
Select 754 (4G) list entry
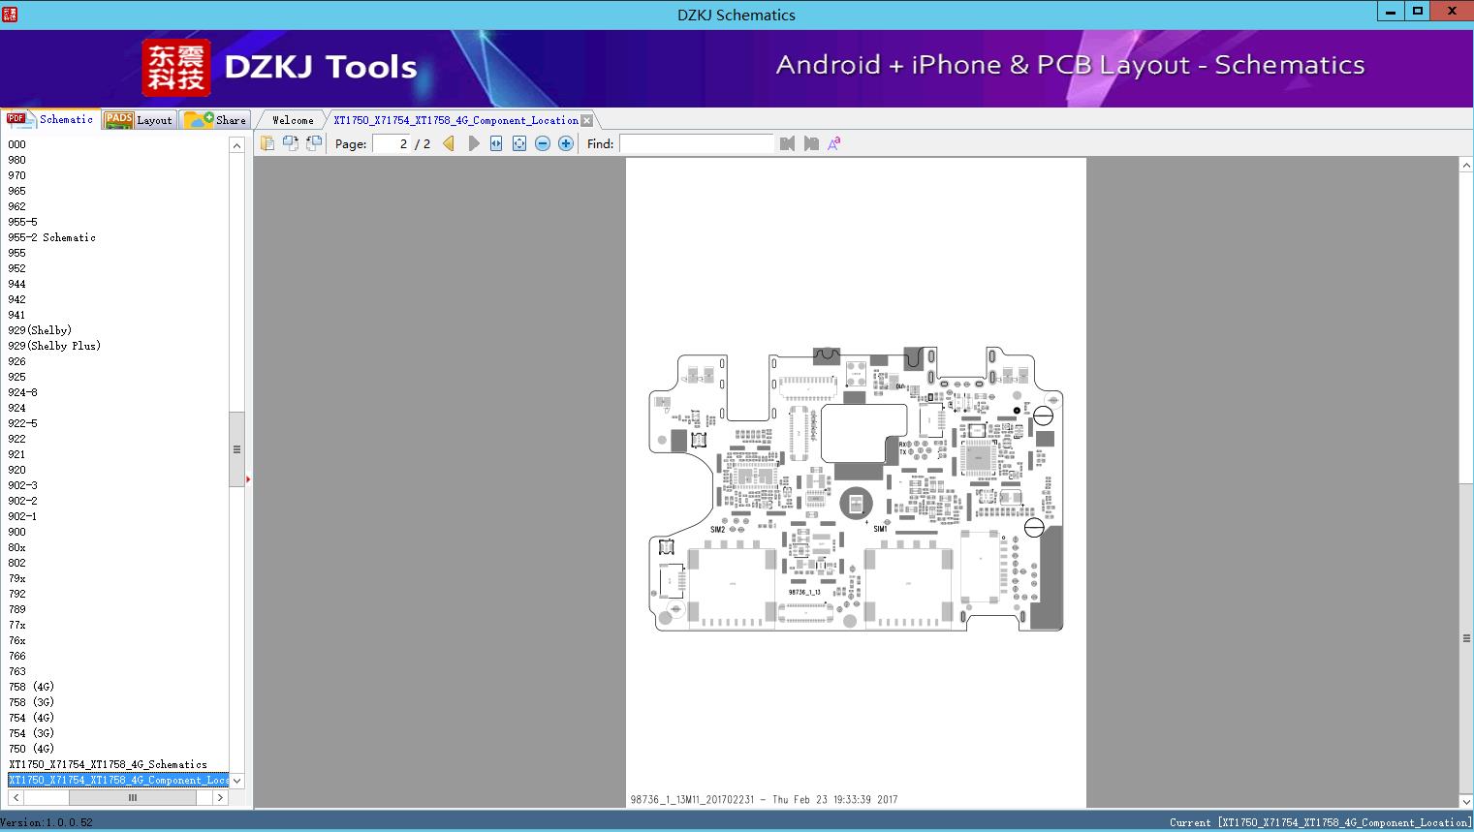tap(31, 718)
